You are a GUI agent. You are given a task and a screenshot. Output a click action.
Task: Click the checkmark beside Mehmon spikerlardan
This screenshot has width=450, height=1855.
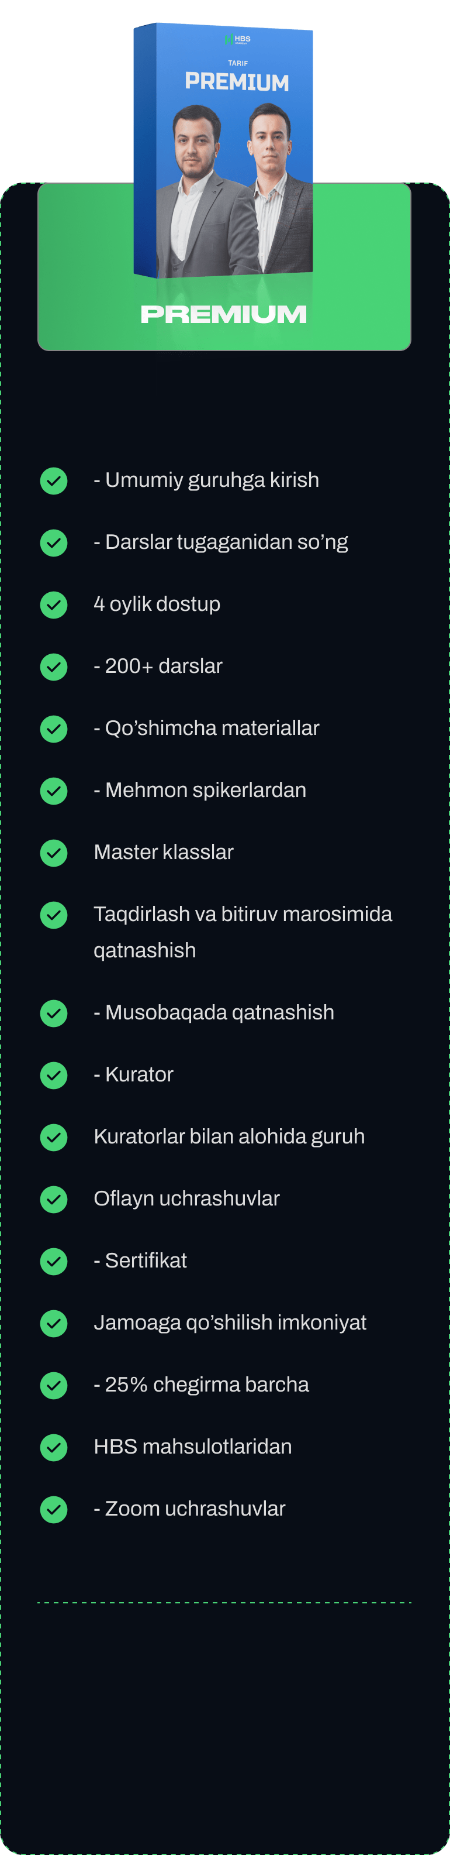pos(54,791)
